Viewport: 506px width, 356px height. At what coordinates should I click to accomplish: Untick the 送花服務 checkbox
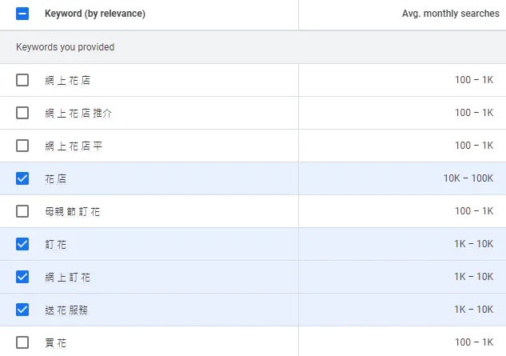pos(22,310)
